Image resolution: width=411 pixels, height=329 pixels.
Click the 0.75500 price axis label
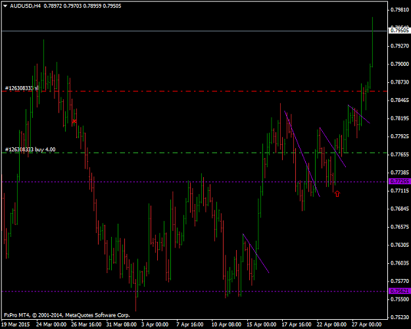click(399, 299)
